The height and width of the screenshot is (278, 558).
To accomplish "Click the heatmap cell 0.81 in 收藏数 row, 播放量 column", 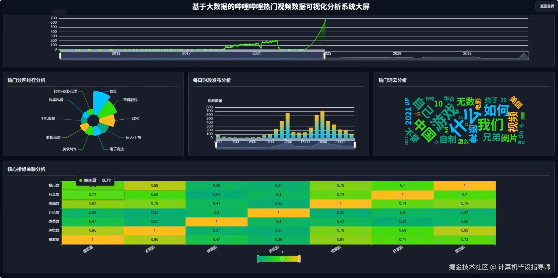I will point(92,203).
